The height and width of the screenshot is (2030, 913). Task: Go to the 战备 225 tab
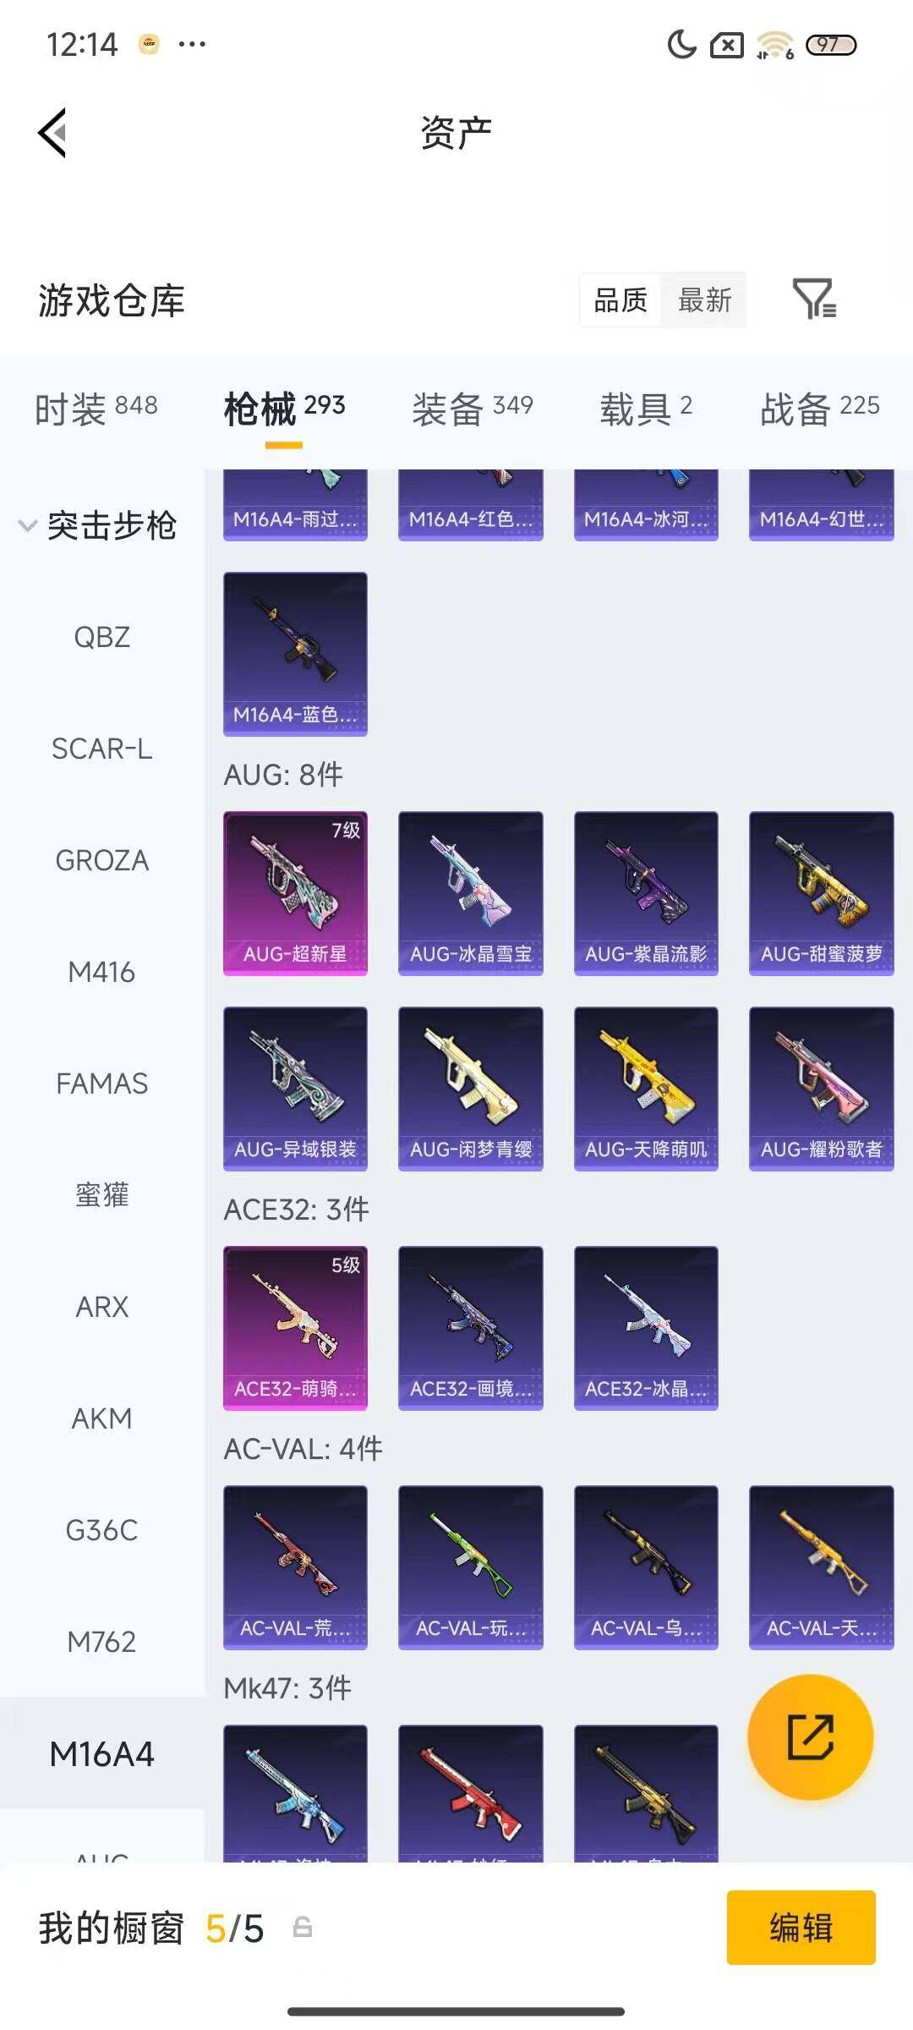[x=820, y=409]
